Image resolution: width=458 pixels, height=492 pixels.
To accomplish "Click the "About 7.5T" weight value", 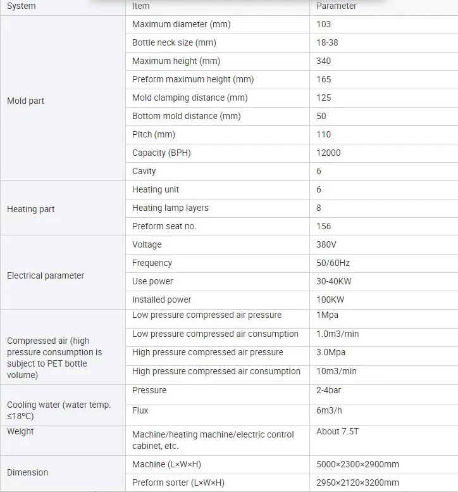I will pyautogui.click(x=337, y=431).
